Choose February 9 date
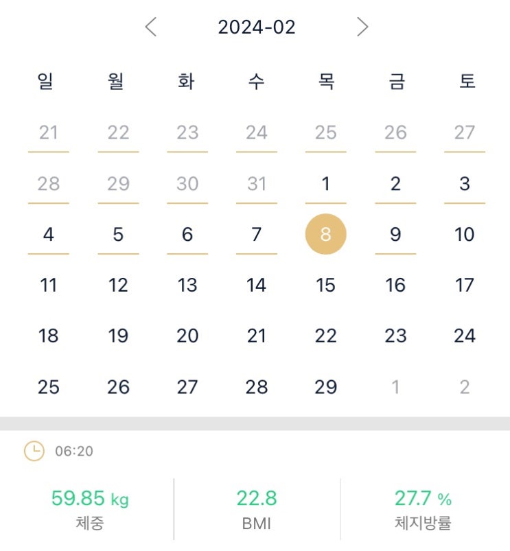Viewport: 510px width, 551px height. coord(395,235)
